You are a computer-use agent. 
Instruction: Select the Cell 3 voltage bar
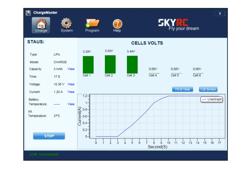(132, 65)
